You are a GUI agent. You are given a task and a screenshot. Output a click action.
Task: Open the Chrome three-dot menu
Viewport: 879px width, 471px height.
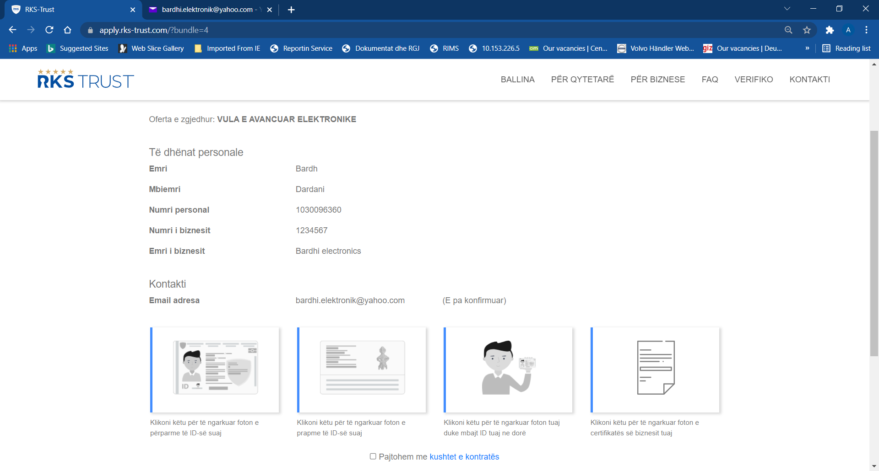(866, 30)
